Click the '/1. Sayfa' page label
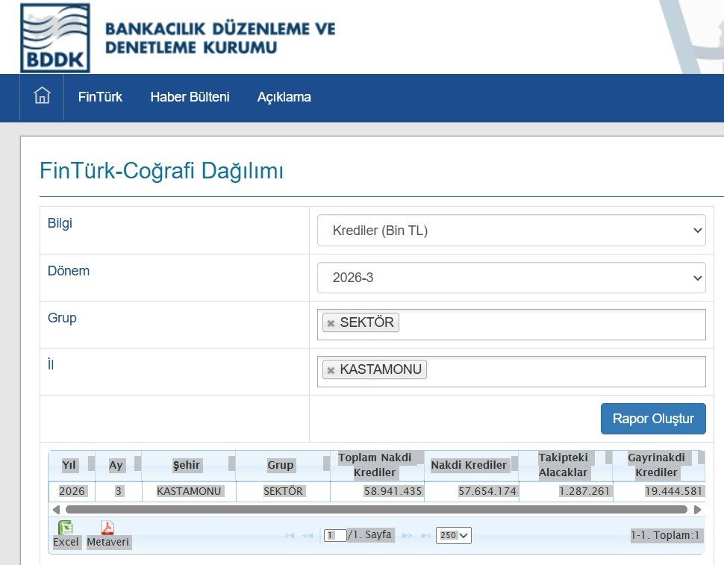Screen dimensions: 724x565 369,534
